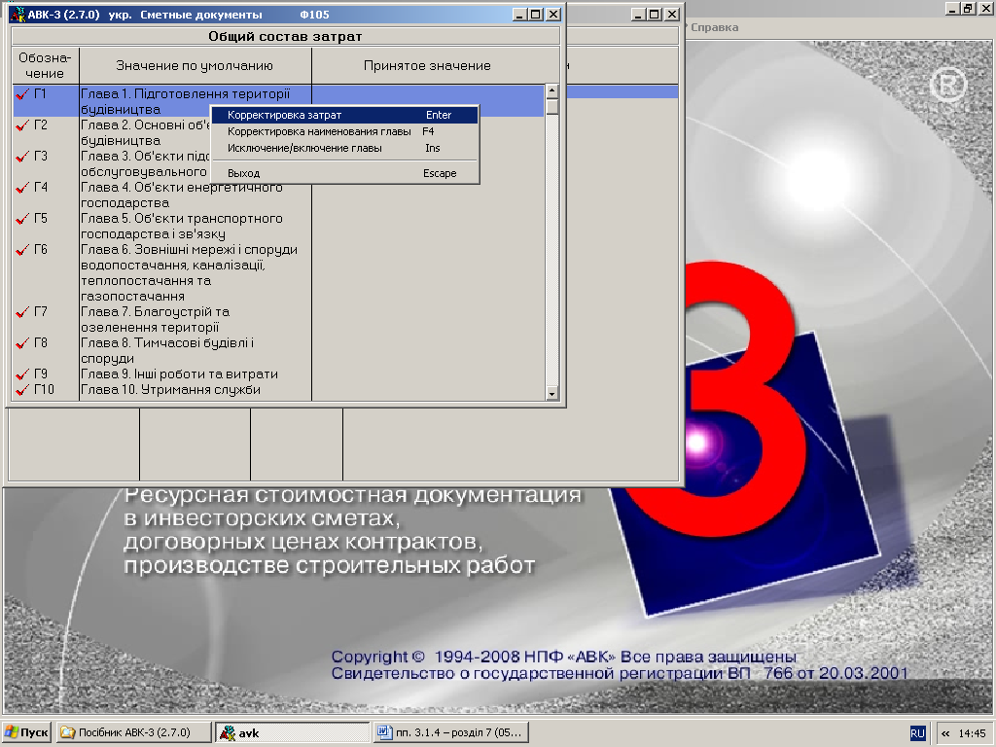Select row Глава 4. Об'єкти енергетичного господарства

[278, 195]
